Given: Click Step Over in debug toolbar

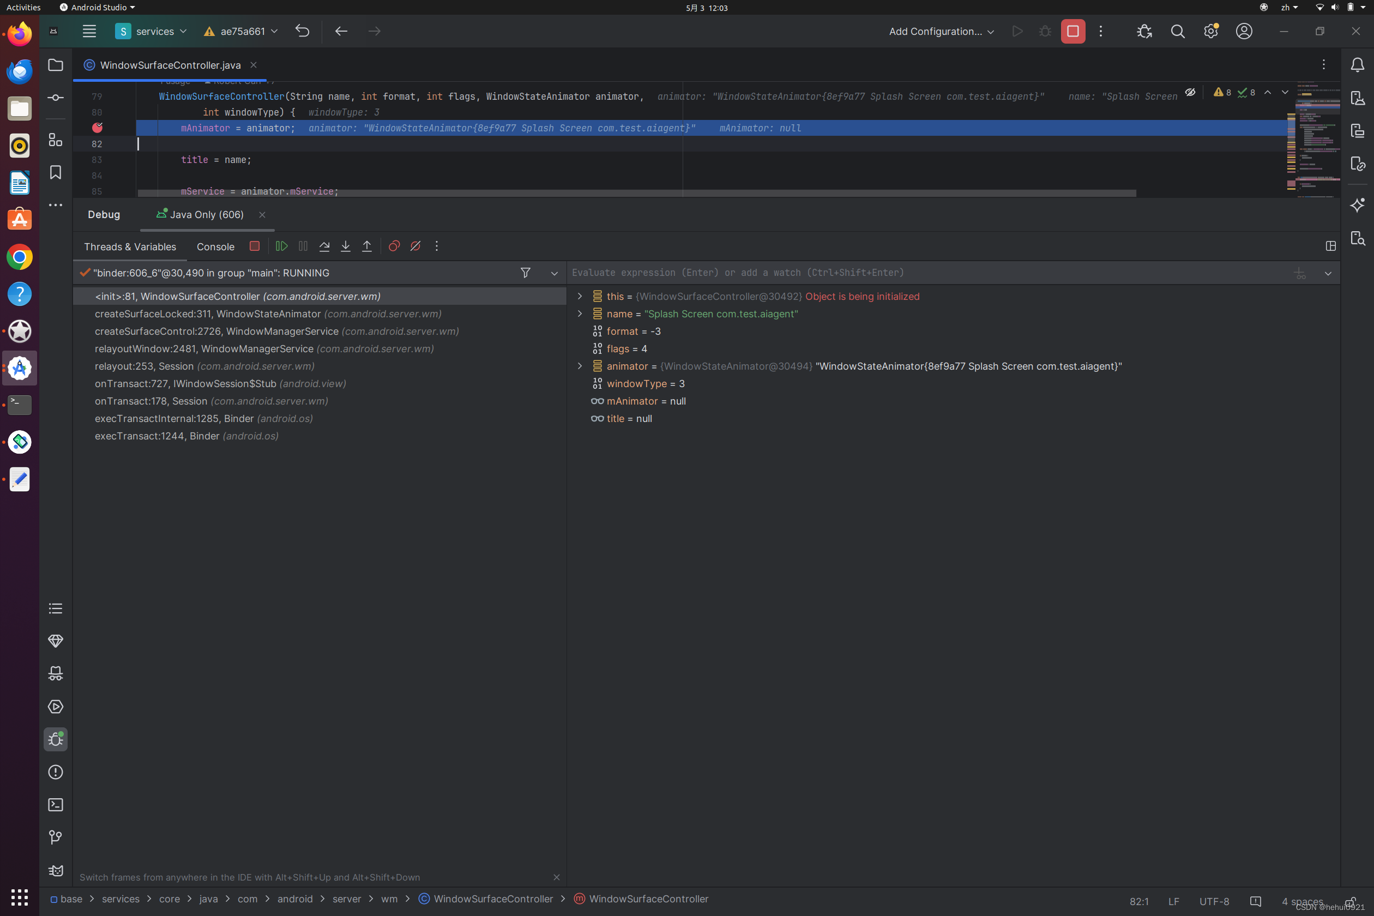Looking at the screenshot, I should pos(324,246).
